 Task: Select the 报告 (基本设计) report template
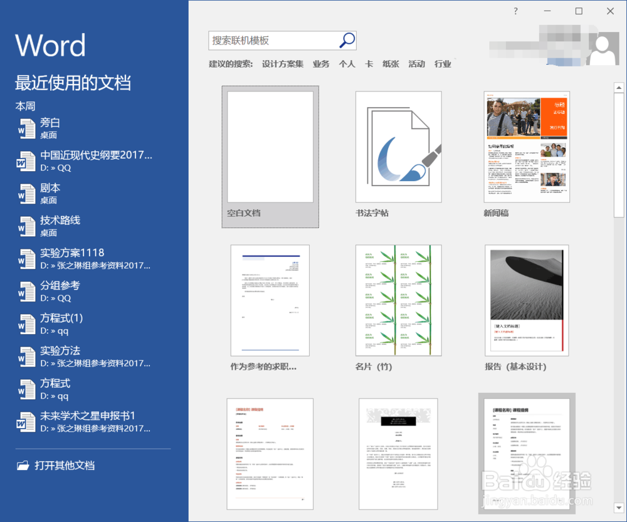coord(527,308)
